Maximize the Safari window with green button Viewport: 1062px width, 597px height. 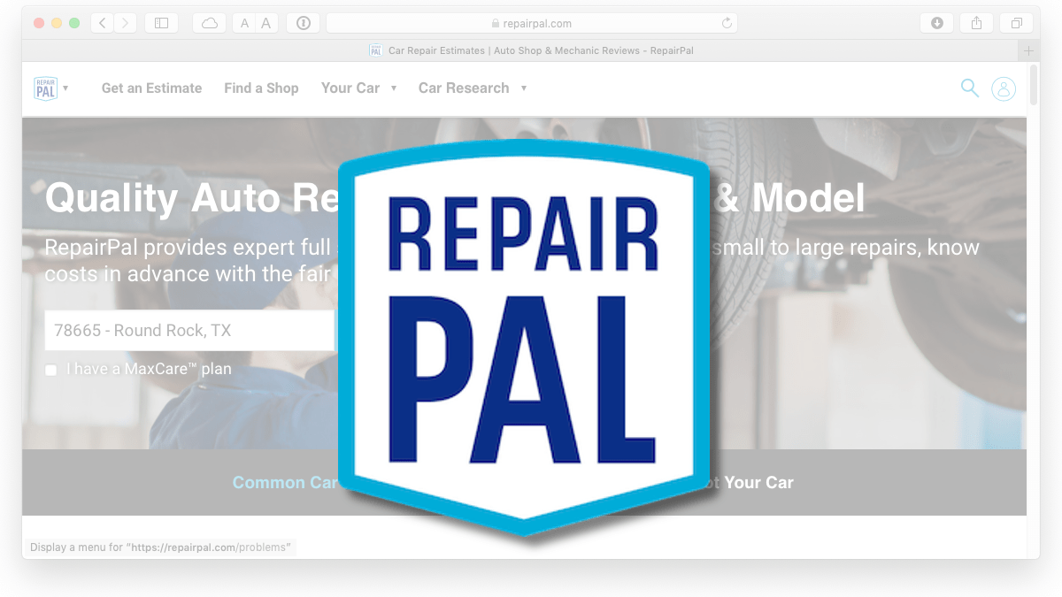coord(74,23)
